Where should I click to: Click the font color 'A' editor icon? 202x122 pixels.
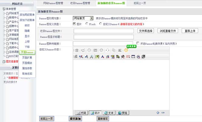click(x=102, y=56)
